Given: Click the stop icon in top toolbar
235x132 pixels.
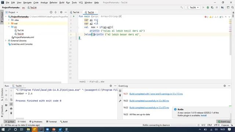Looking at the screenshot, I should tap(217, 7).
